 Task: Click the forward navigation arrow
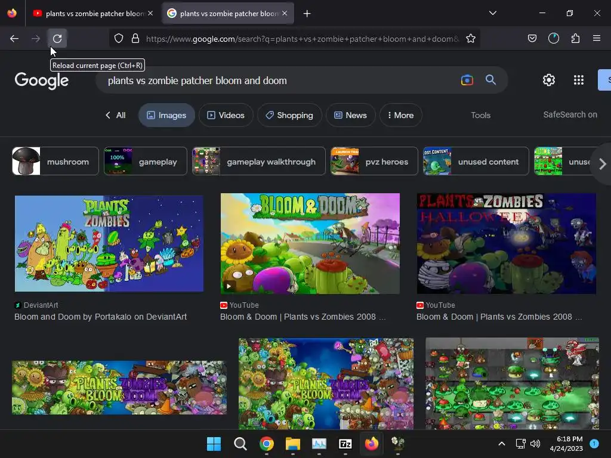click(x=36, y=39)
